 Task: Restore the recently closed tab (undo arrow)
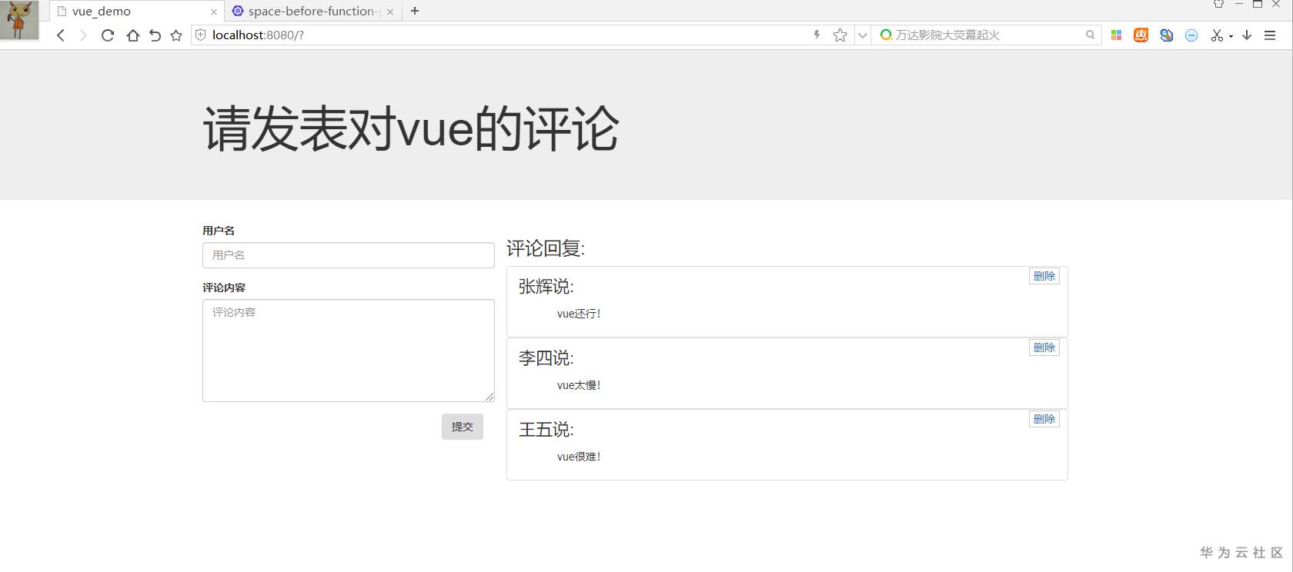155,35
